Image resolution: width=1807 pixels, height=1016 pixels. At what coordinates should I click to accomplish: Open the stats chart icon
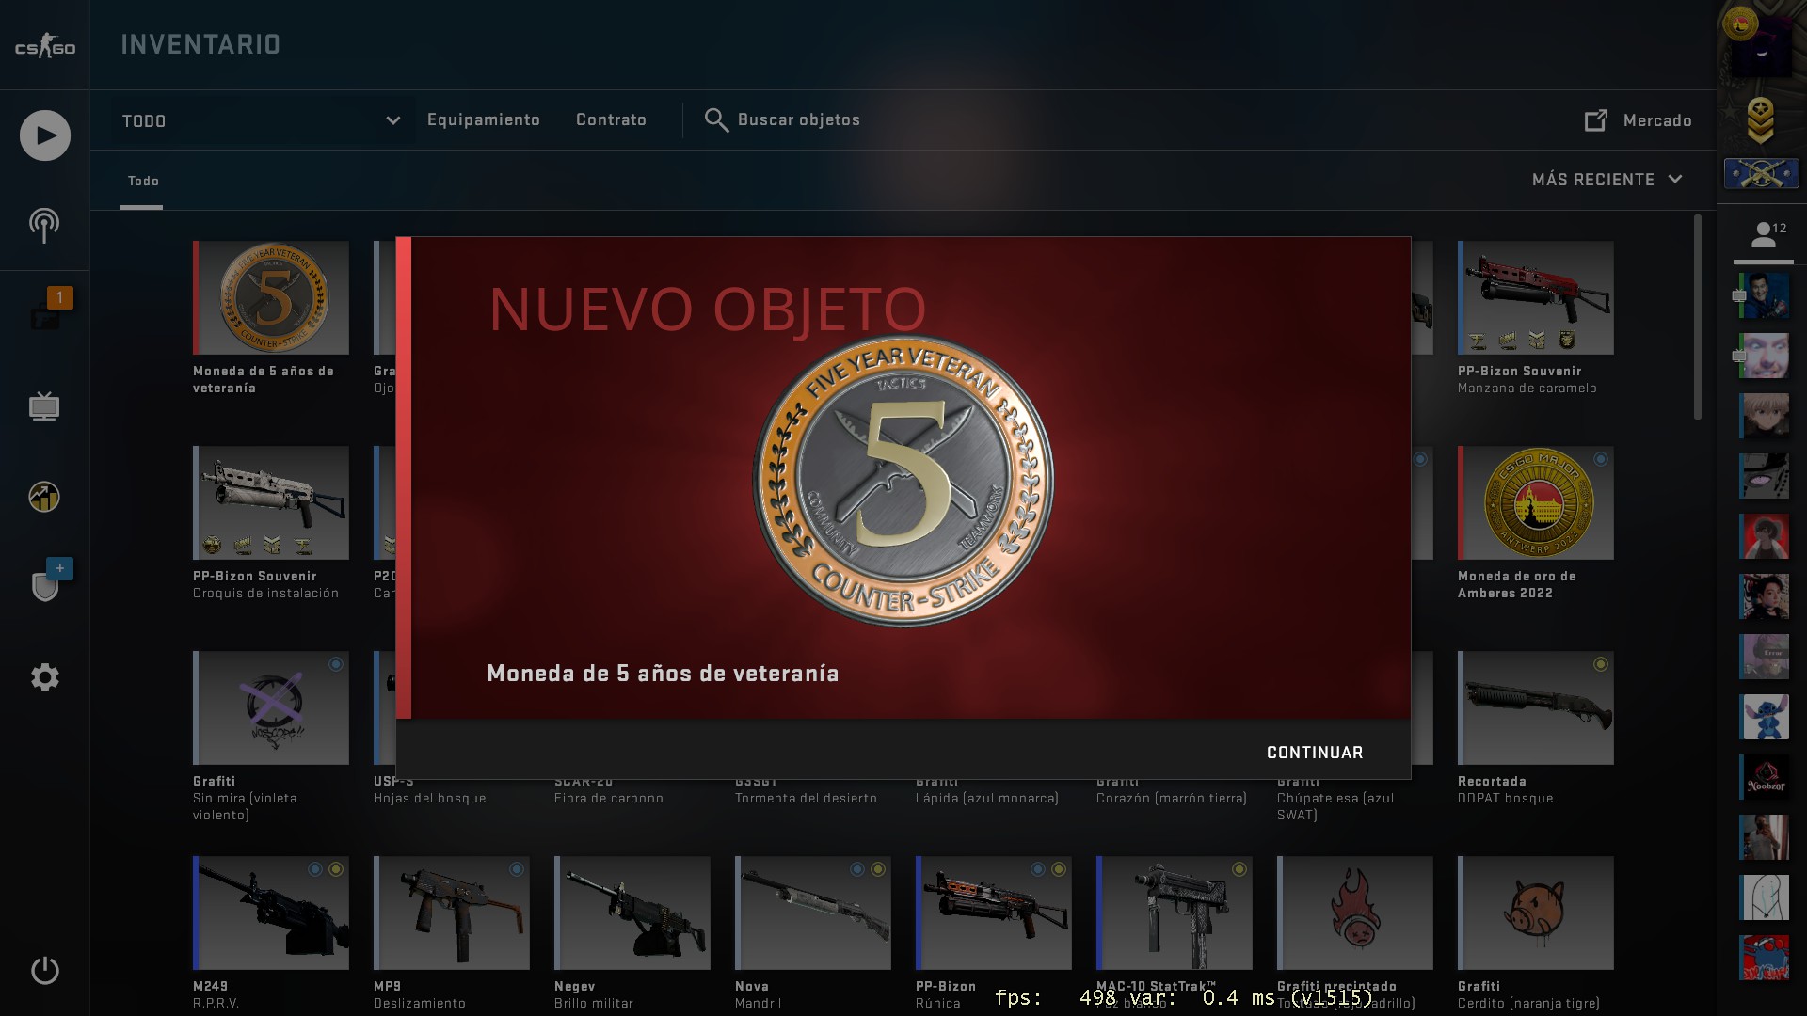click(44, 496)
